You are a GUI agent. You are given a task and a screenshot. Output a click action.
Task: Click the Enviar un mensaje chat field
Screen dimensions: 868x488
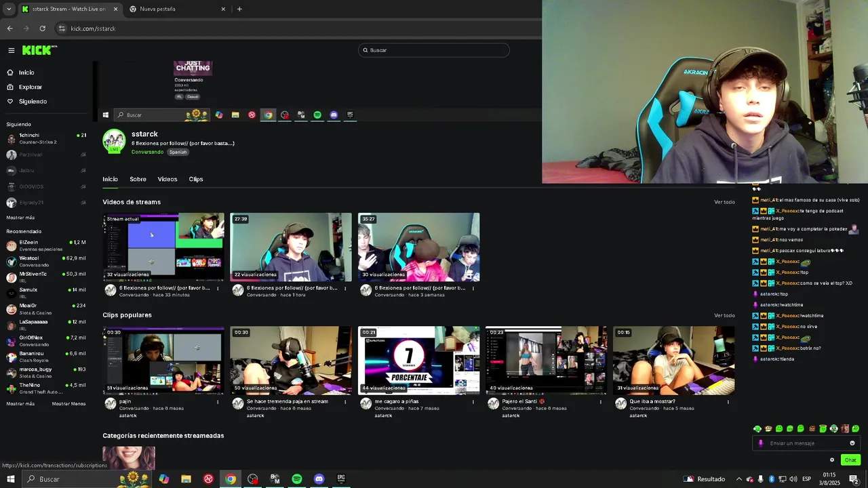tap(806, 443)
